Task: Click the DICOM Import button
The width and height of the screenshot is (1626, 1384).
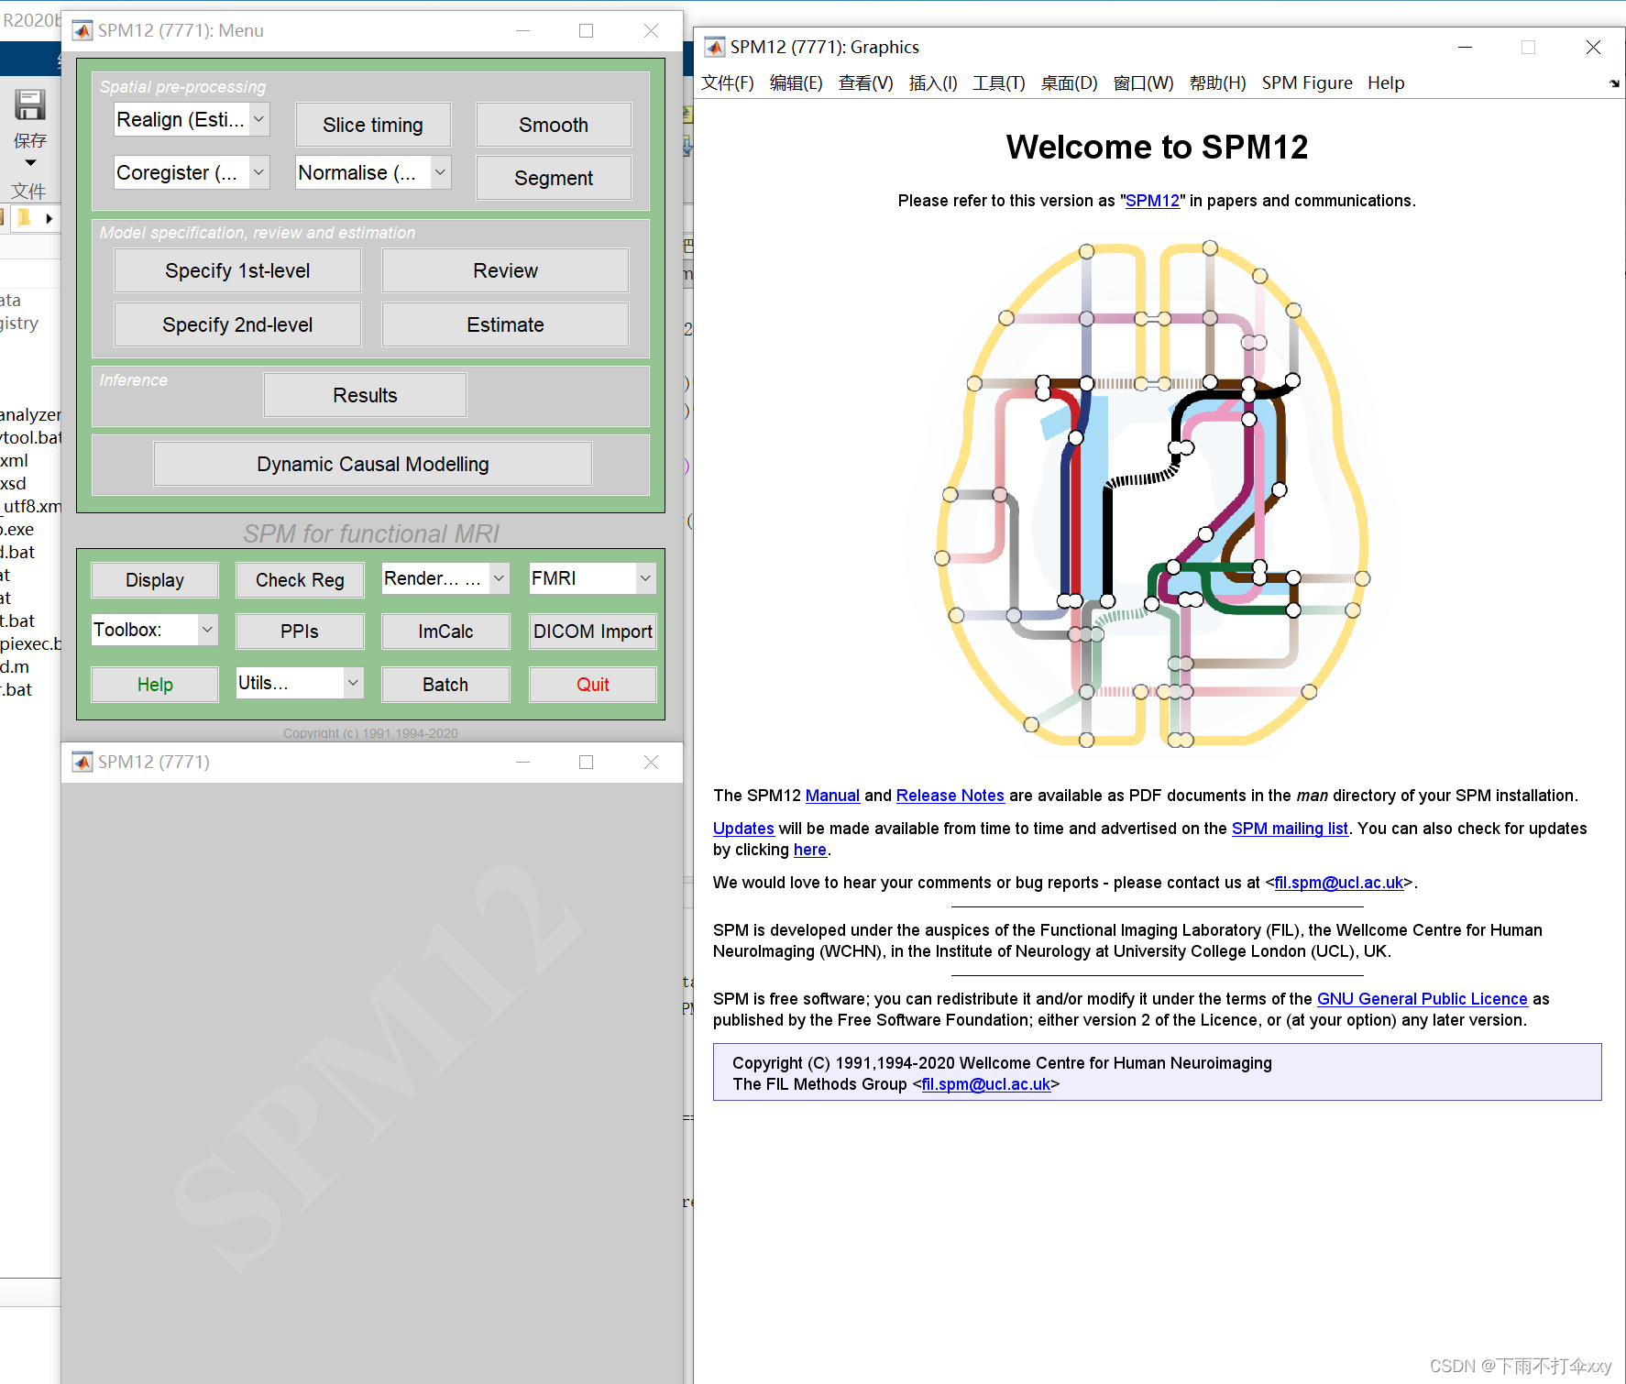Action: pos(593,632)
